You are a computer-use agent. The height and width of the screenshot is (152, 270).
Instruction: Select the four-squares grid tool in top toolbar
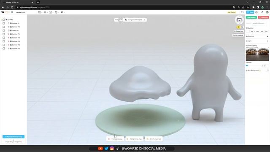pyautogui.click(x=39, y=12)
